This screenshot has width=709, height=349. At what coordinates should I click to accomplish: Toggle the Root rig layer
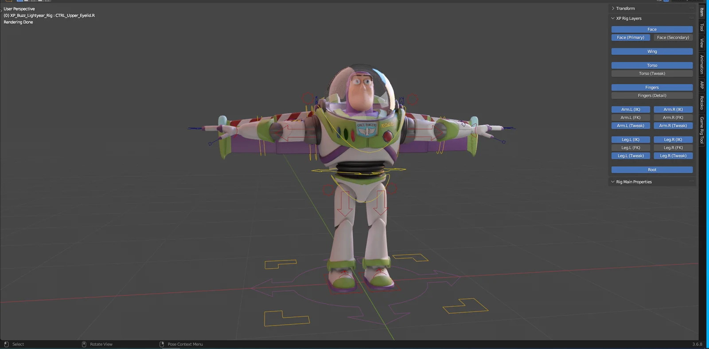652,170
